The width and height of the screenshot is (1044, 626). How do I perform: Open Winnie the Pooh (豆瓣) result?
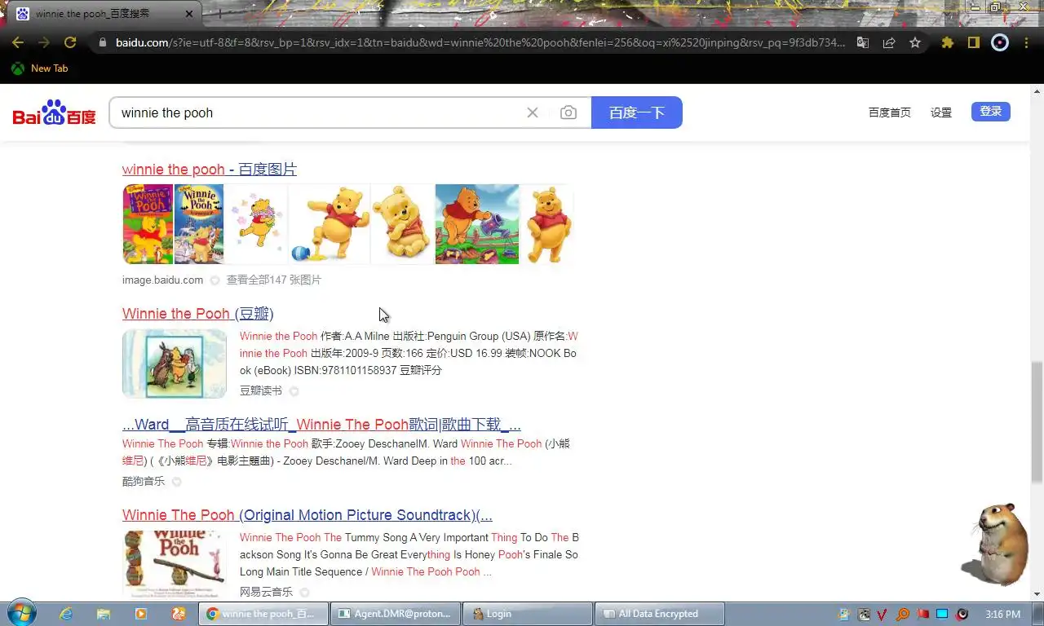[198, 314]
